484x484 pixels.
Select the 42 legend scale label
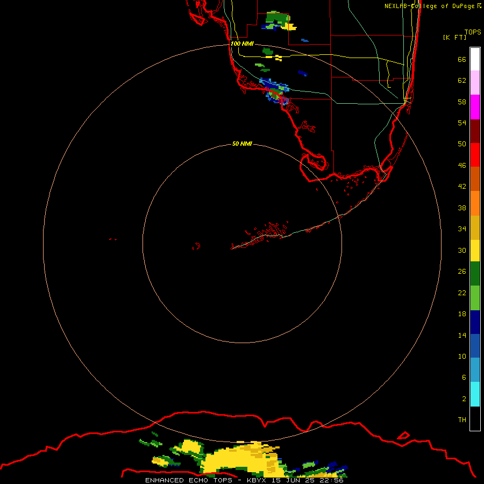pos(462,187)
